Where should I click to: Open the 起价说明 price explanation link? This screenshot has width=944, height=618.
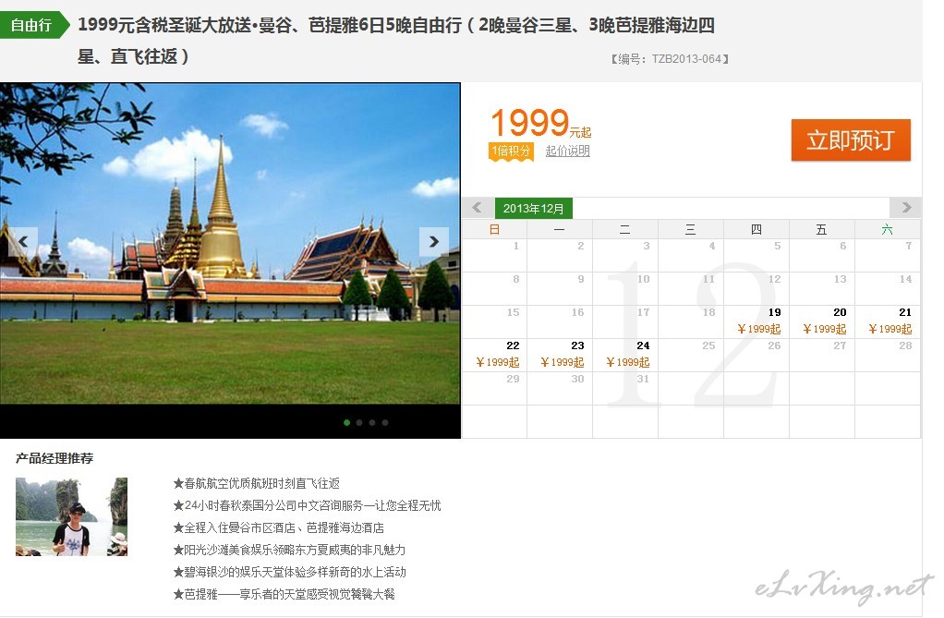tap(568, 151)
